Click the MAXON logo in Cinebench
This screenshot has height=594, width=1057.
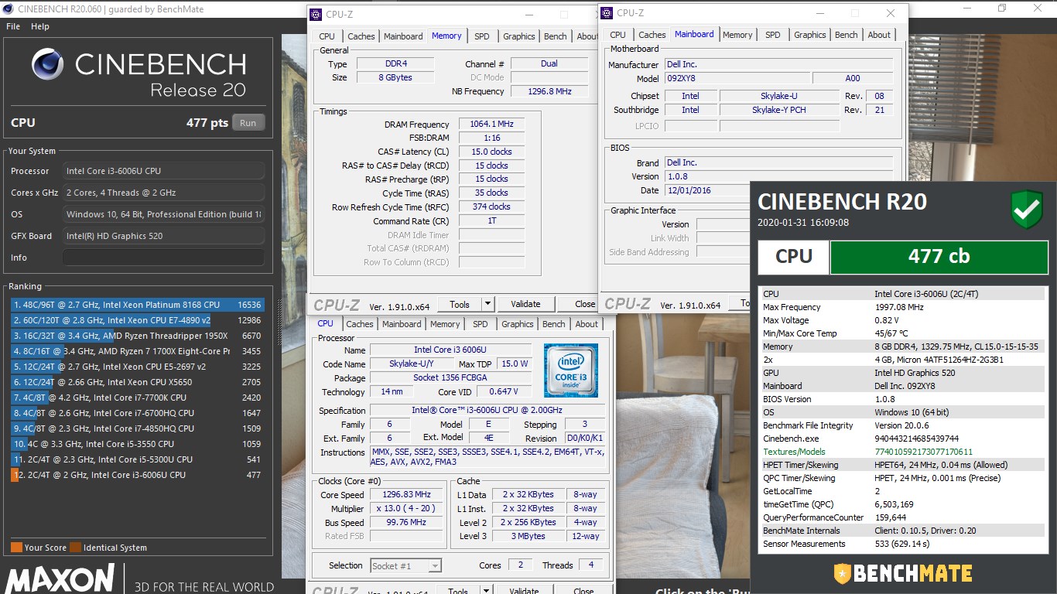pos(60,579)
